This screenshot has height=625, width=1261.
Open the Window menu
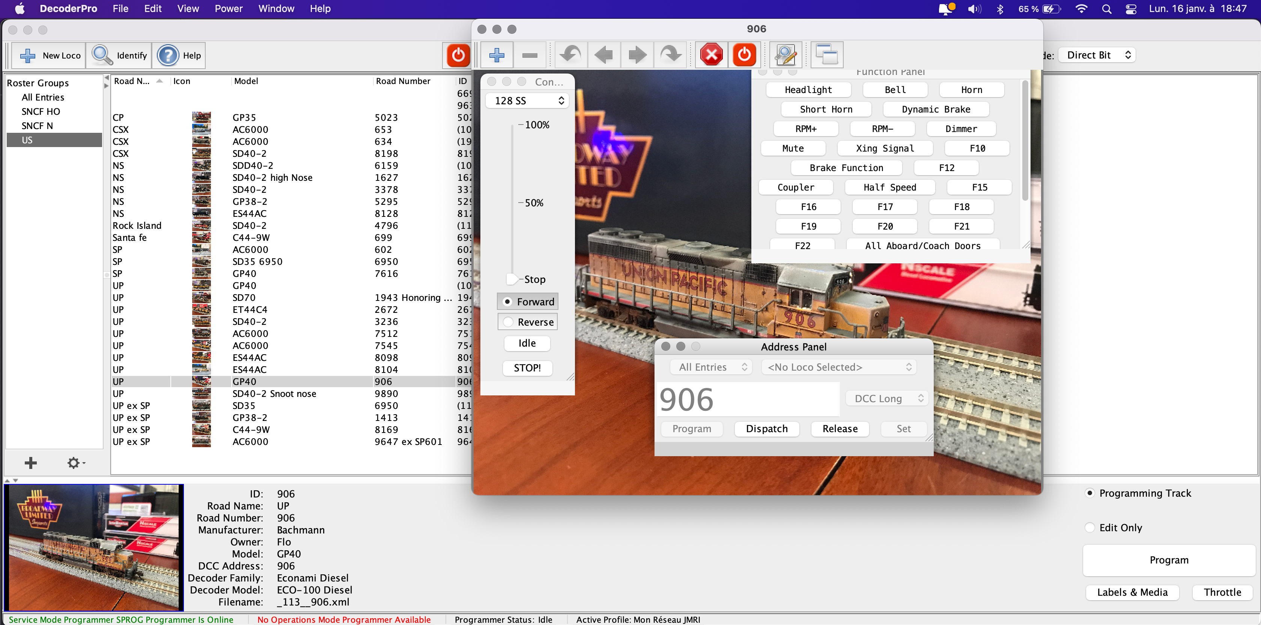(x=276, y=9)
